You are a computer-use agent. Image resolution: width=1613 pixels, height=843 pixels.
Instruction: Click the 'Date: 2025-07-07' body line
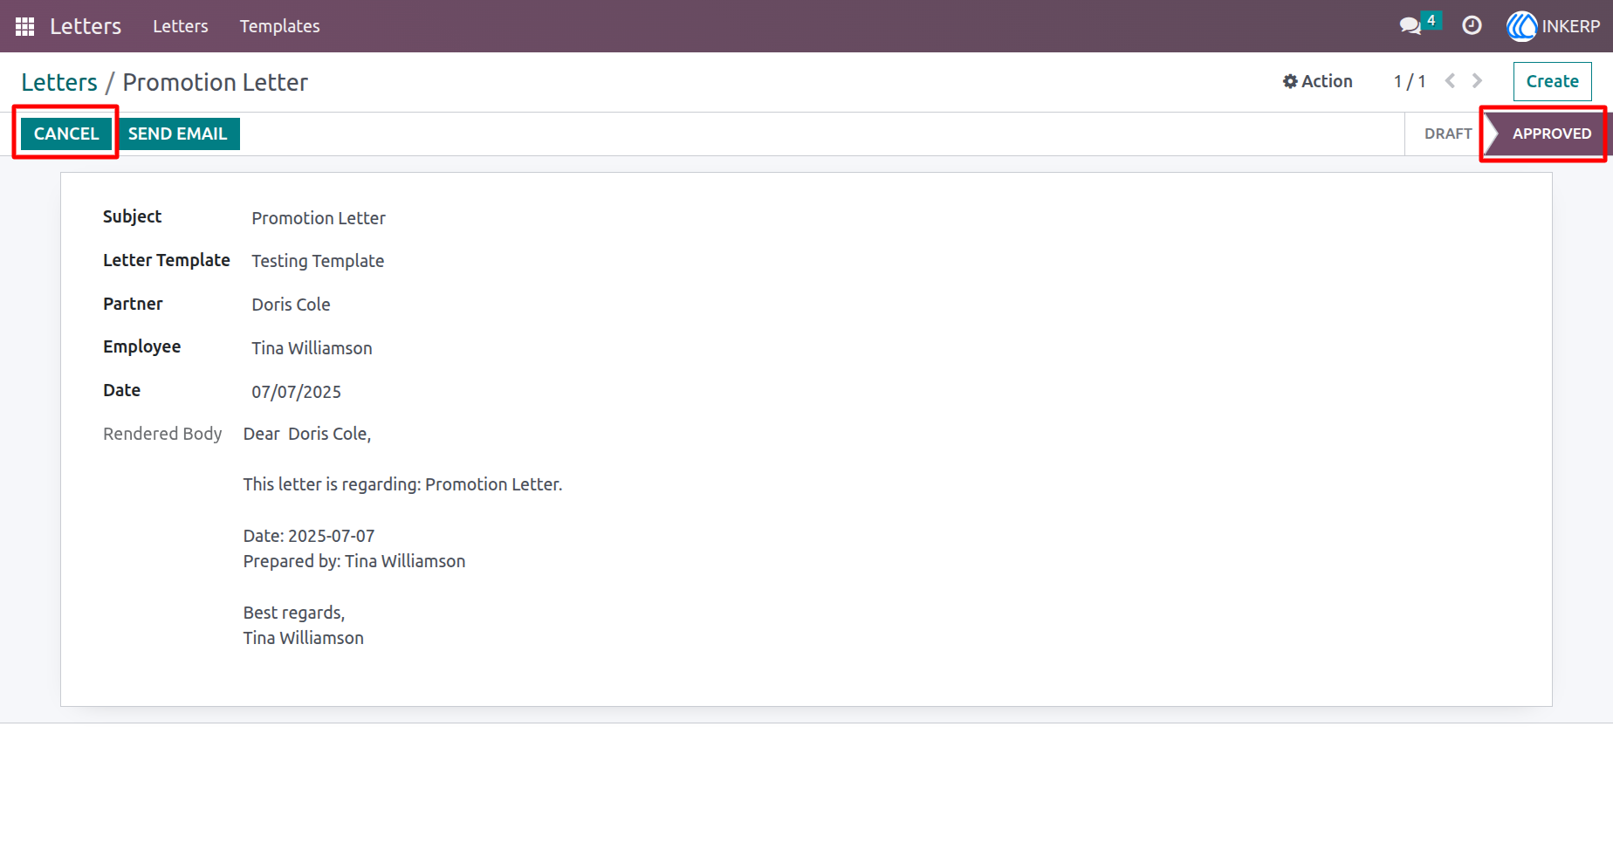[x=309, y=536]
